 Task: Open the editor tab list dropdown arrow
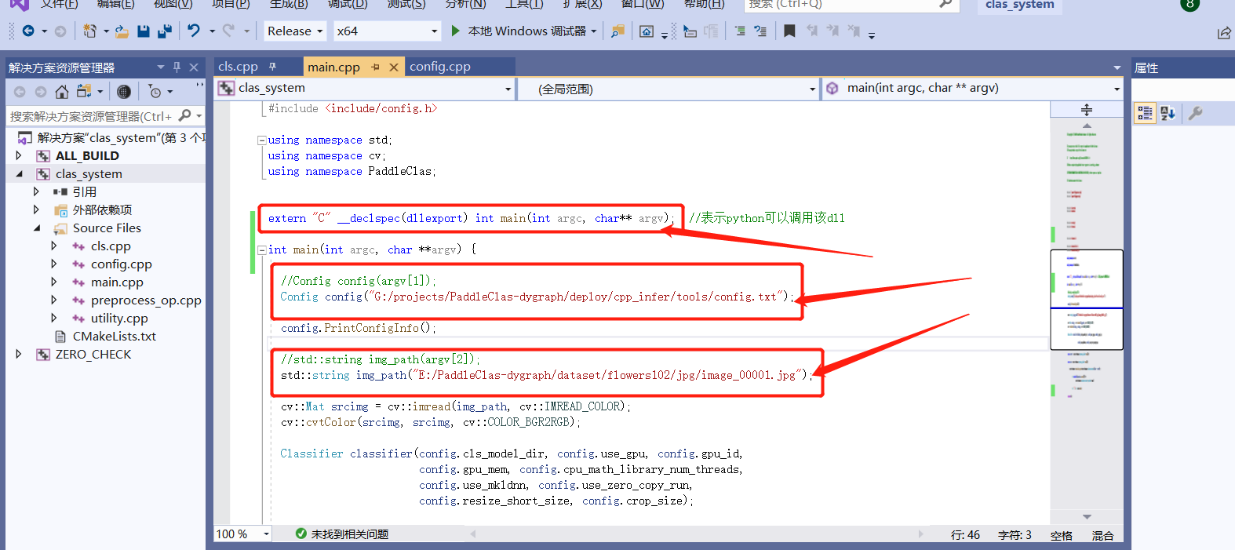1117,67
